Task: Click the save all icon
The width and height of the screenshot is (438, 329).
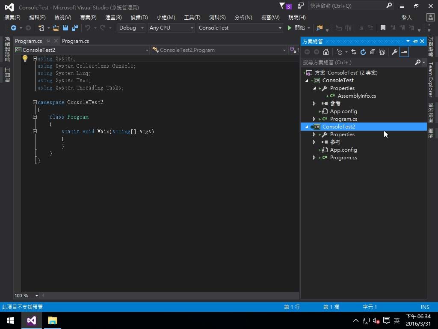Action: coord(75,28)
